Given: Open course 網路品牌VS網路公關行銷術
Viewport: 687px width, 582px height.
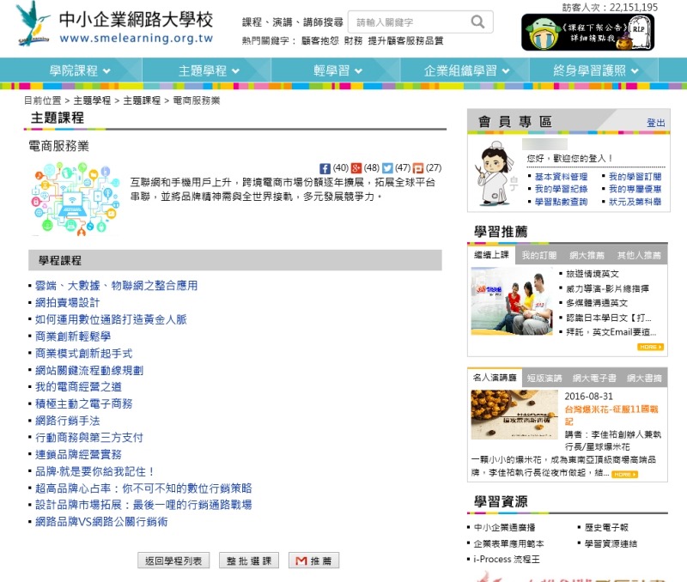Looking at the screenshot, I should coord(101,522).
